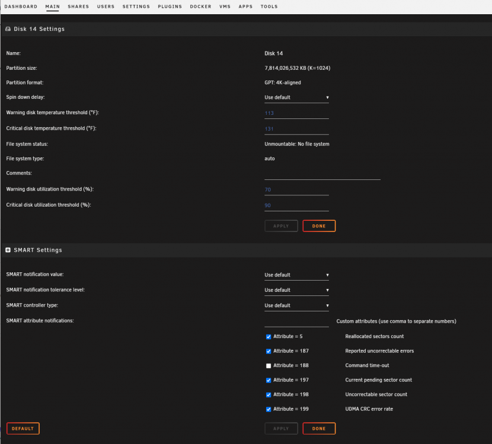Click the 'Uncorrectable sector count' label
The width and height of the screenshot is (492, 444).
click(376, 394)
